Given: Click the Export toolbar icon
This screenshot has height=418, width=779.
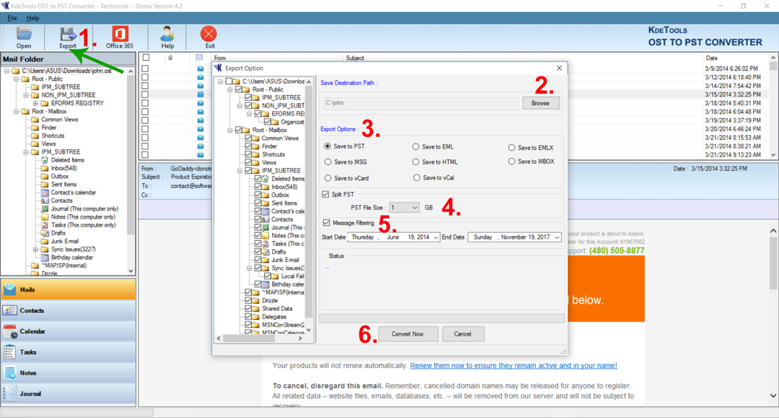Looking at the screenshot, I should click(68, 36).
